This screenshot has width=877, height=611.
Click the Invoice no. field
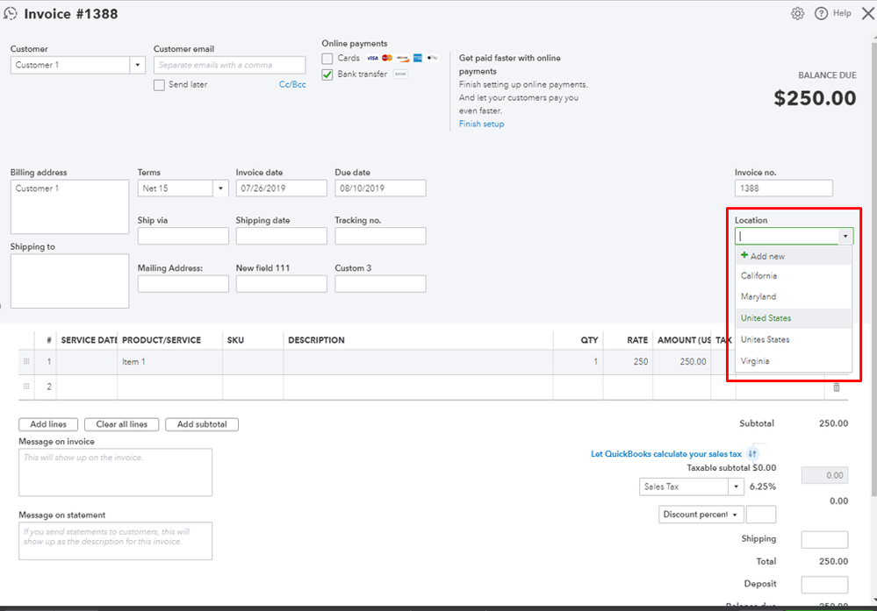784,188
